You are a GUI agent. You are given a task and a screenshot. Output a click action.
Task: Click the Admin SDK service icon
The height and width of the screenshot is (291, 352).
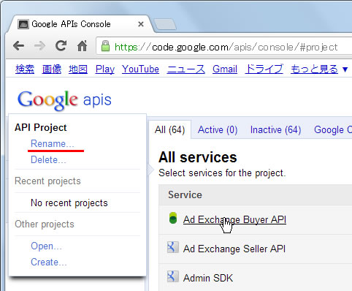[x=173, y=276]
